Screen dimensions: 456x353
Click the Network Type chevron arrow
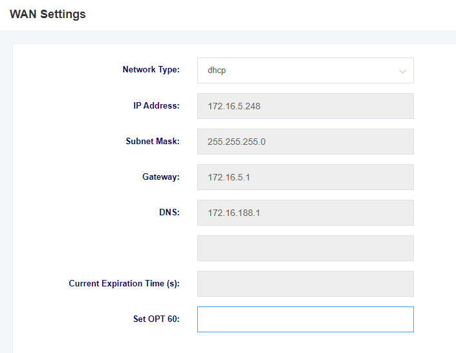(402, 72)
